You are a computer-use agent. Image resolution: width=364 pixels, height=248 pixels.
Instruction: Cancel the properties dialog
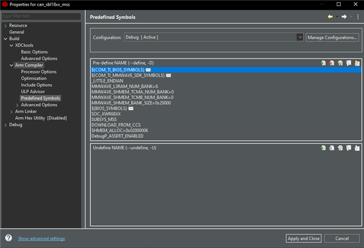coord(342,238)
